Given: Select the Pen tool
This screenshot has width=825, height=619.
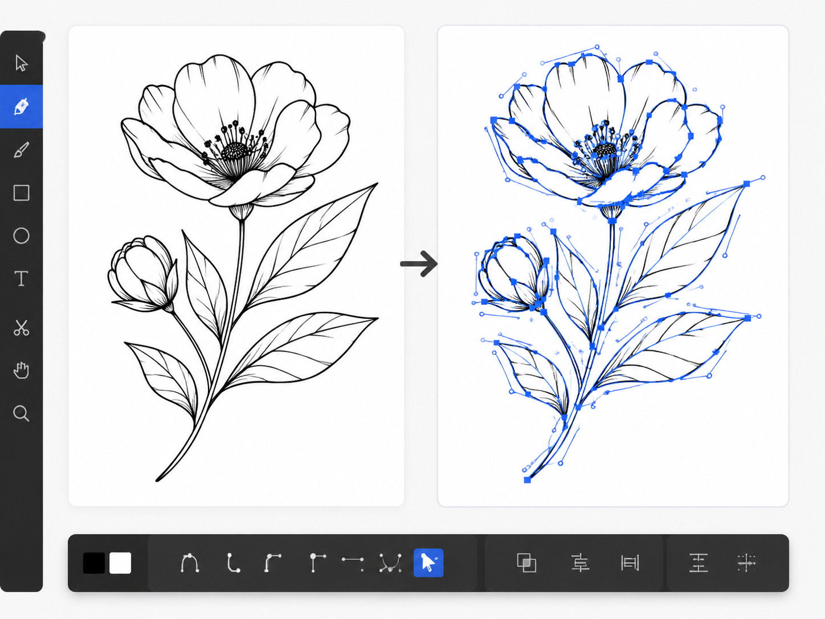Looking at the screenshot, I should tap(21, 107).
